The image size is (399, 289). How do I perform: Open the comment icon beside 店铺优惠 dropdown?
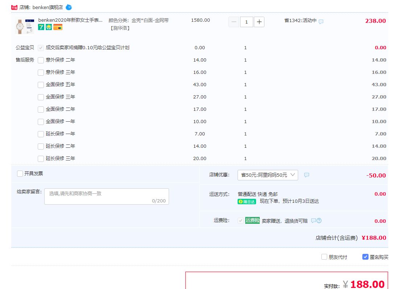pyautogui.click(x=307, y=175)
